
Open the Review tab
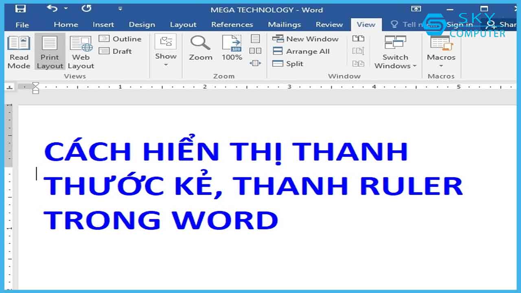329,24
